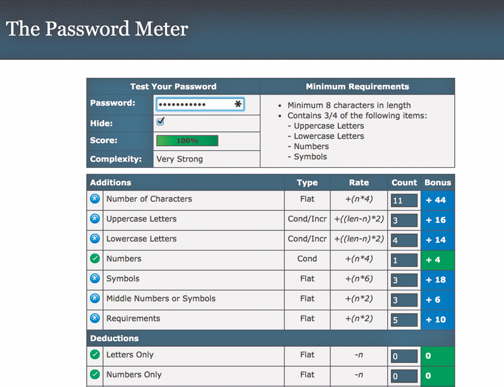The width and height of the screenshot is (504, 387).
Task: Click the Lowercase Letters status icon
Action: (x=95, y=239)
